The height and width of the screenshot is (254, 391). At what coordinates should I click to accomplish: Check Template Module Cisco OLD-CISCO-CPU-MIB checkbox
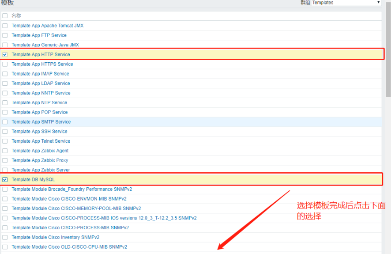[x=5, y=247]
